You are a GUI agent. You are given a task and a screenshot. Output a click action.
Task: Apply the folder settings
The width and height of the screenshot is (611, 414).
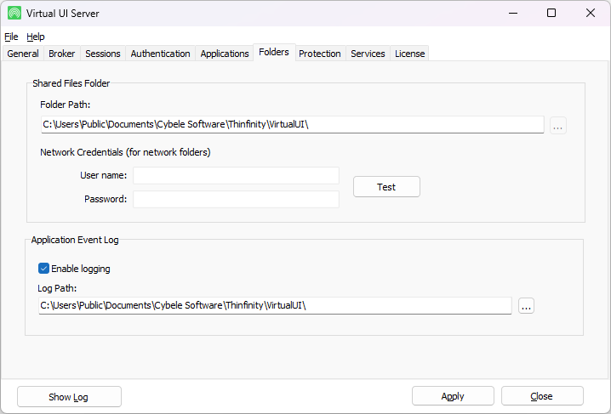tap(453, 396)
